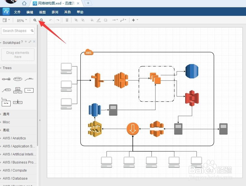Click the Scratchpad edit pencil icon
Viewport: 246px width, 186px height.
click(30, 42)
